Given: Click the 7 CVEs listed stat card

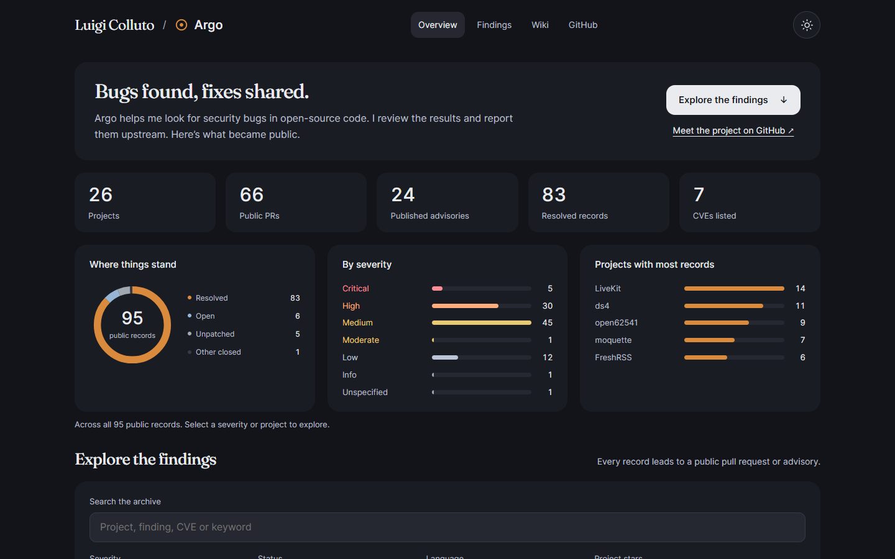Looking at the screenshot, I should click(x=750, y=202).
